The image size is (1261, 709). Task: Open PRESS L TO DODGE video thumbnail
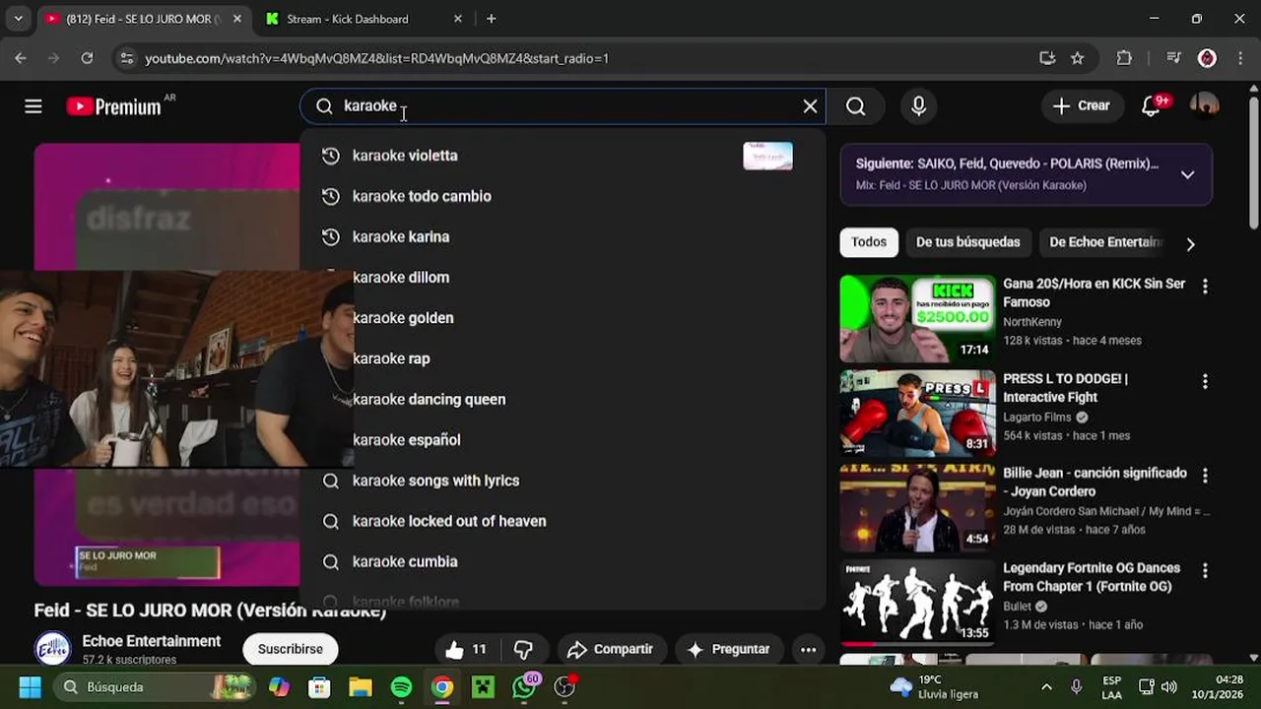click(917, 414)
